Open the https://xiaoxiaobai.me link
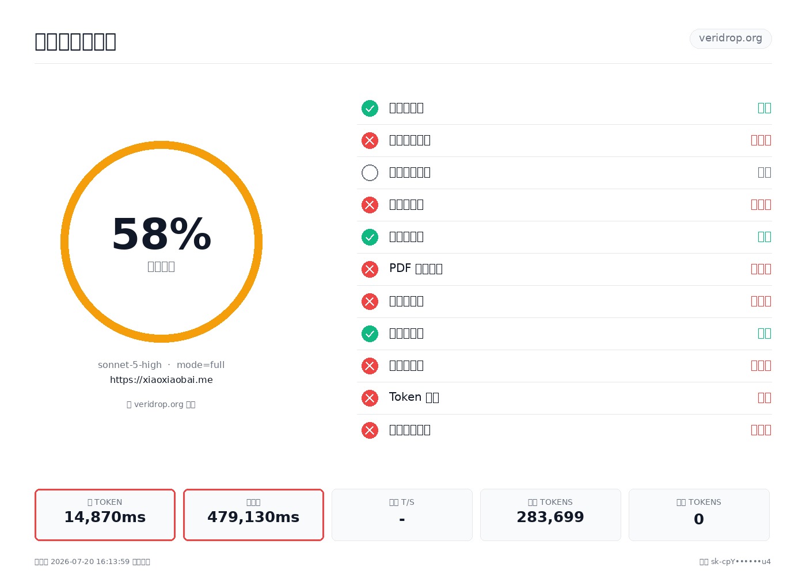The height and width of the screenshot is (575, 806). tap(161, 379)
